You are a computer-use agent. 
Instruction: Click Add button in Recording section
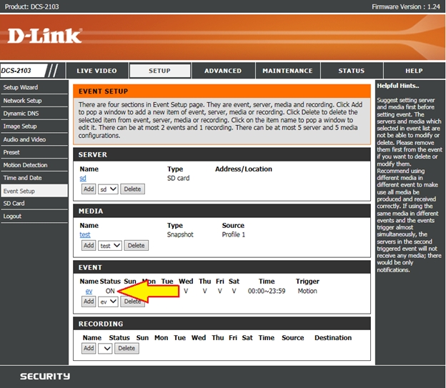point(88,349)
